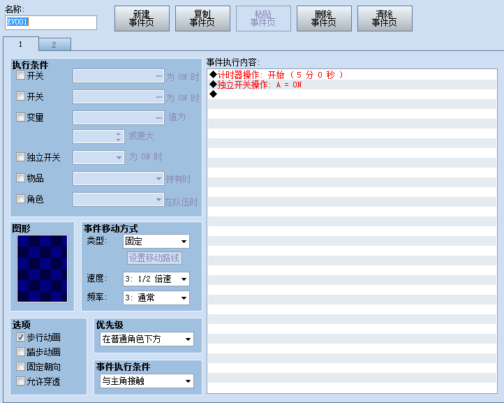Open the 速度 dropdown showing 1/2 倍速
Viewport: 504px width, 403px height.
click(x=156, y=279)
